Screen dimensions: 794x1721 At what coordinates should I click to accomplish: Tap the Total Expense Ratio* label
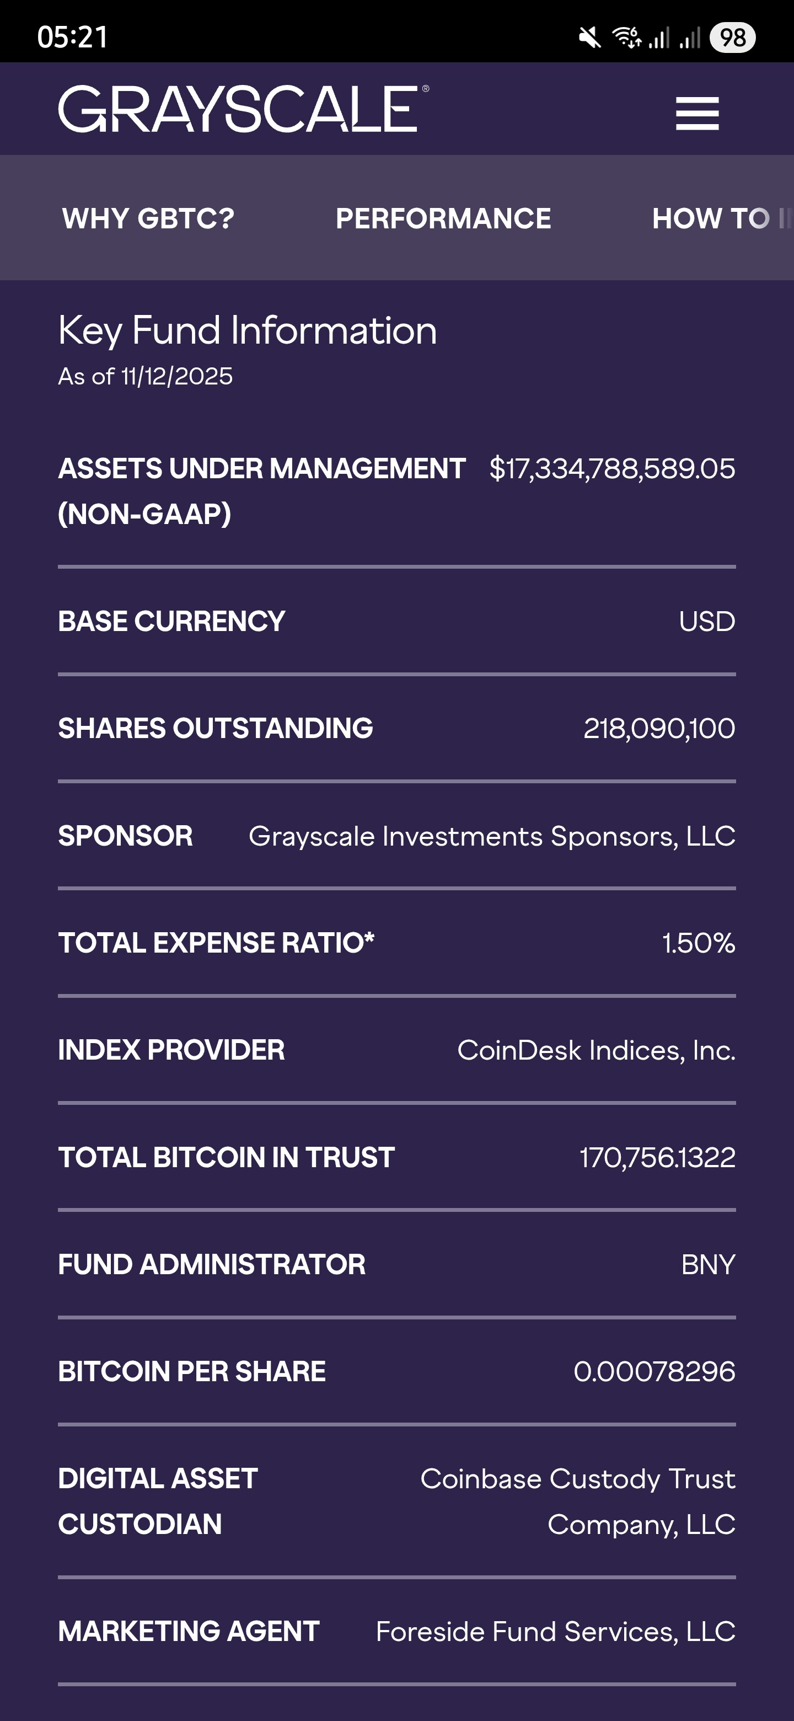(216, 943)
